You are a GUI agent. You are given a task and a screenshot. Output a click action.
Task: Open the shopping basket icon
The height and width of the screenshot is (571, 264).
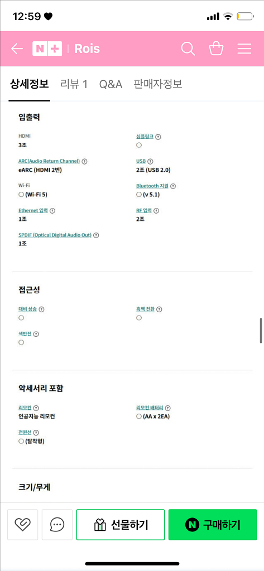[x=216, y=49]
